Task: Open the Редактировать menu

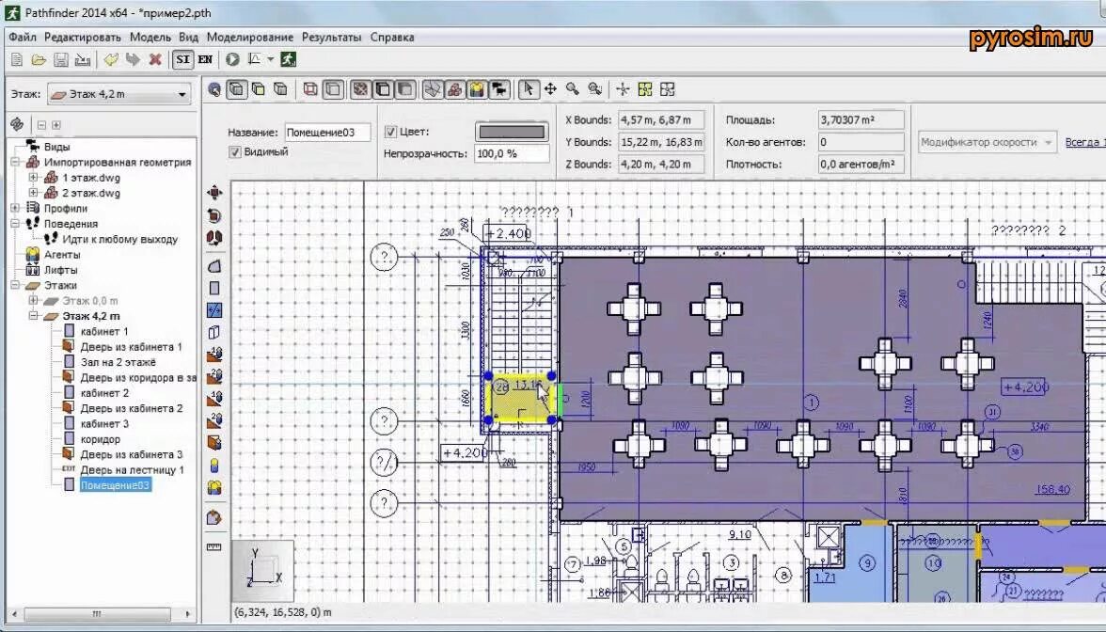Action: 83,37
